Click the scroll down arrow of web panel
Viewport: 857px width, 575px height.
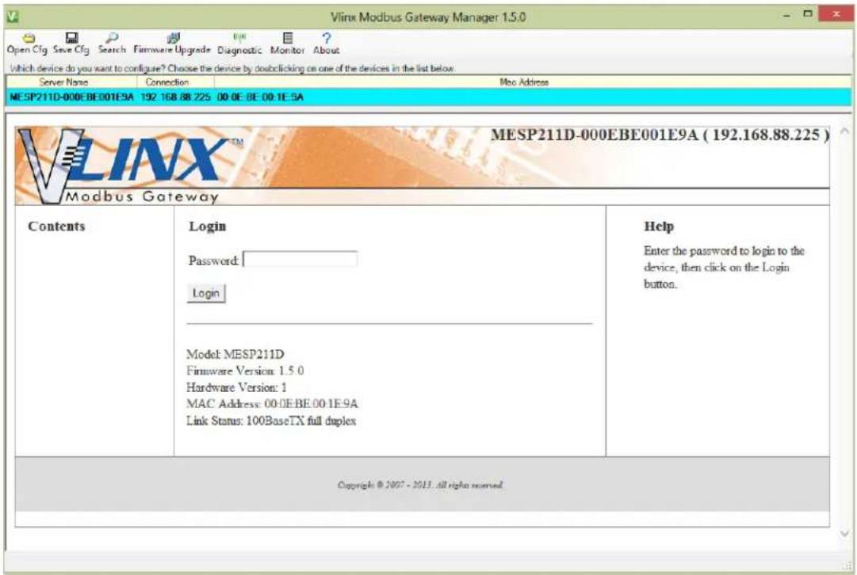click(844, 534)
